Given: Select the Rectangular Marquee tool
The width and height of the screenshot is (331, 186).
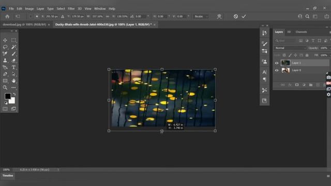Looking at the screenshot, I should (x=13, y=40).
